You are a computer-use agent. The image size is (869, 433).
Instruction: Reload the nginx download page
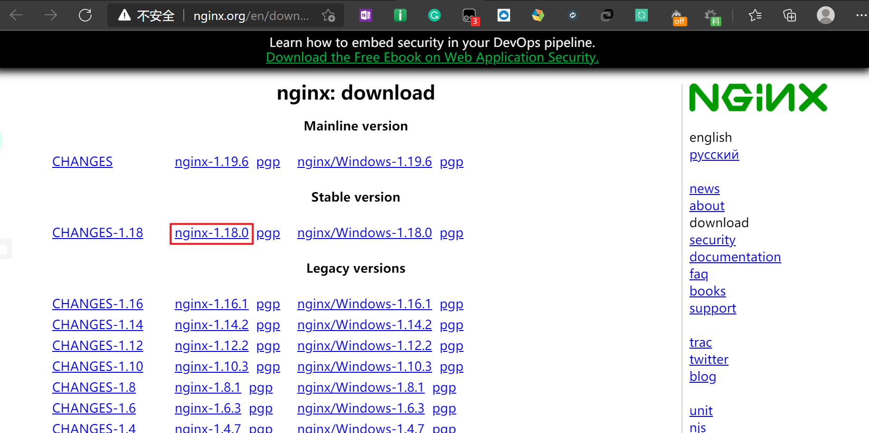pos(85,15)
